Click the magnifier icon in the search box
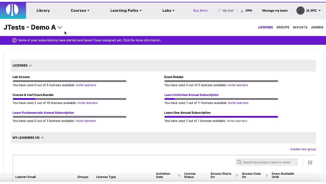 click(239, 162)
